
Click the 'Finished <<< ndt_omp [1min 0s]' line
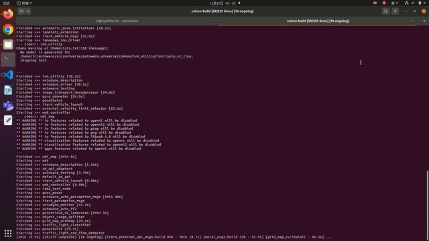coord(46,157)
